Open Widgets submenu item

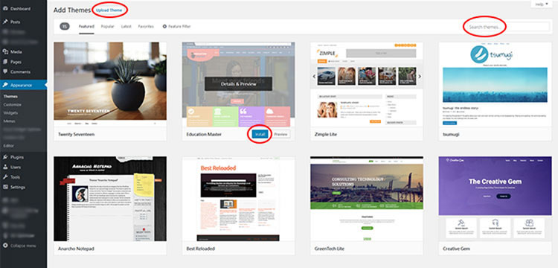tap(10, 113)
